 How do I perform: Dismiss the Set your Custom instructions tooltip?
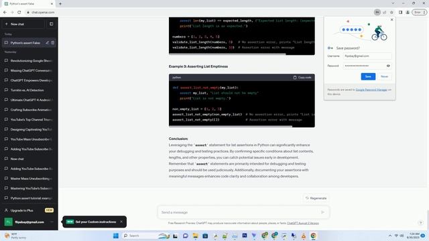click(x=121, y=222)
